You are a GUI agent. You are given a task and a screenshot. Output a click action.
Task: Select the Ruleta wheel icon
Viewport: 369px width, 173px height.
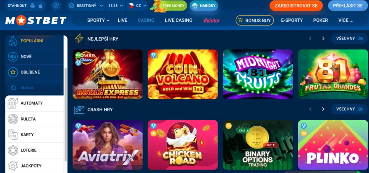[13, 119]
